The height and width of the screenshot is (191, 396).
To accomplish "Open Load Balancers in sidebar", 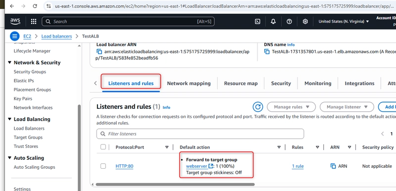I will click(x=29, y=129).
